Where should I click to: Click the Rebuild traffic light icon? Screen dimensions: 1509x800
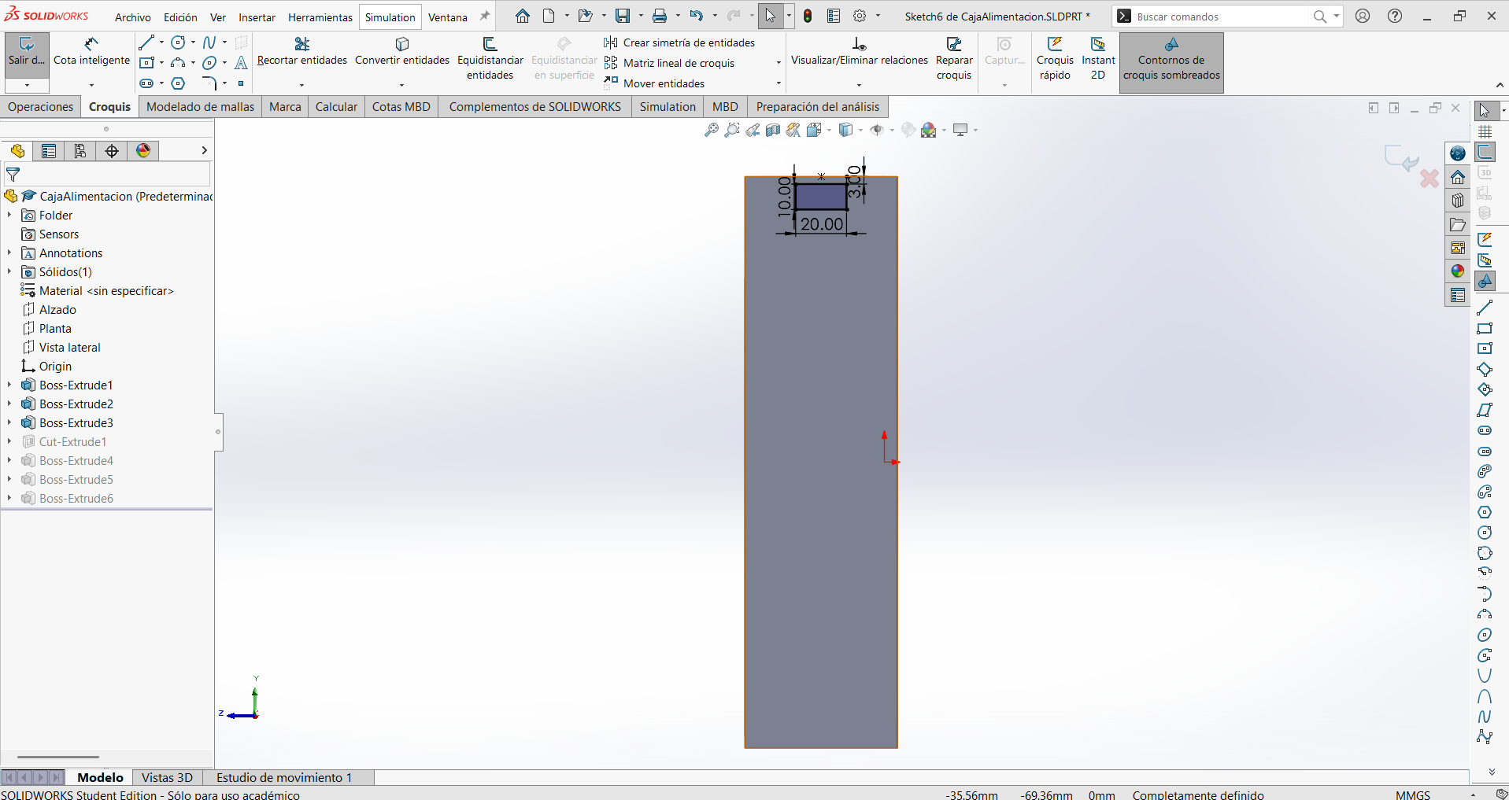pyautogui.click(x=808, y=16)
